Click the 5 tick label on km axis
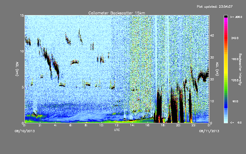This screenshot has width=246, height=154. tap(23, 87)
